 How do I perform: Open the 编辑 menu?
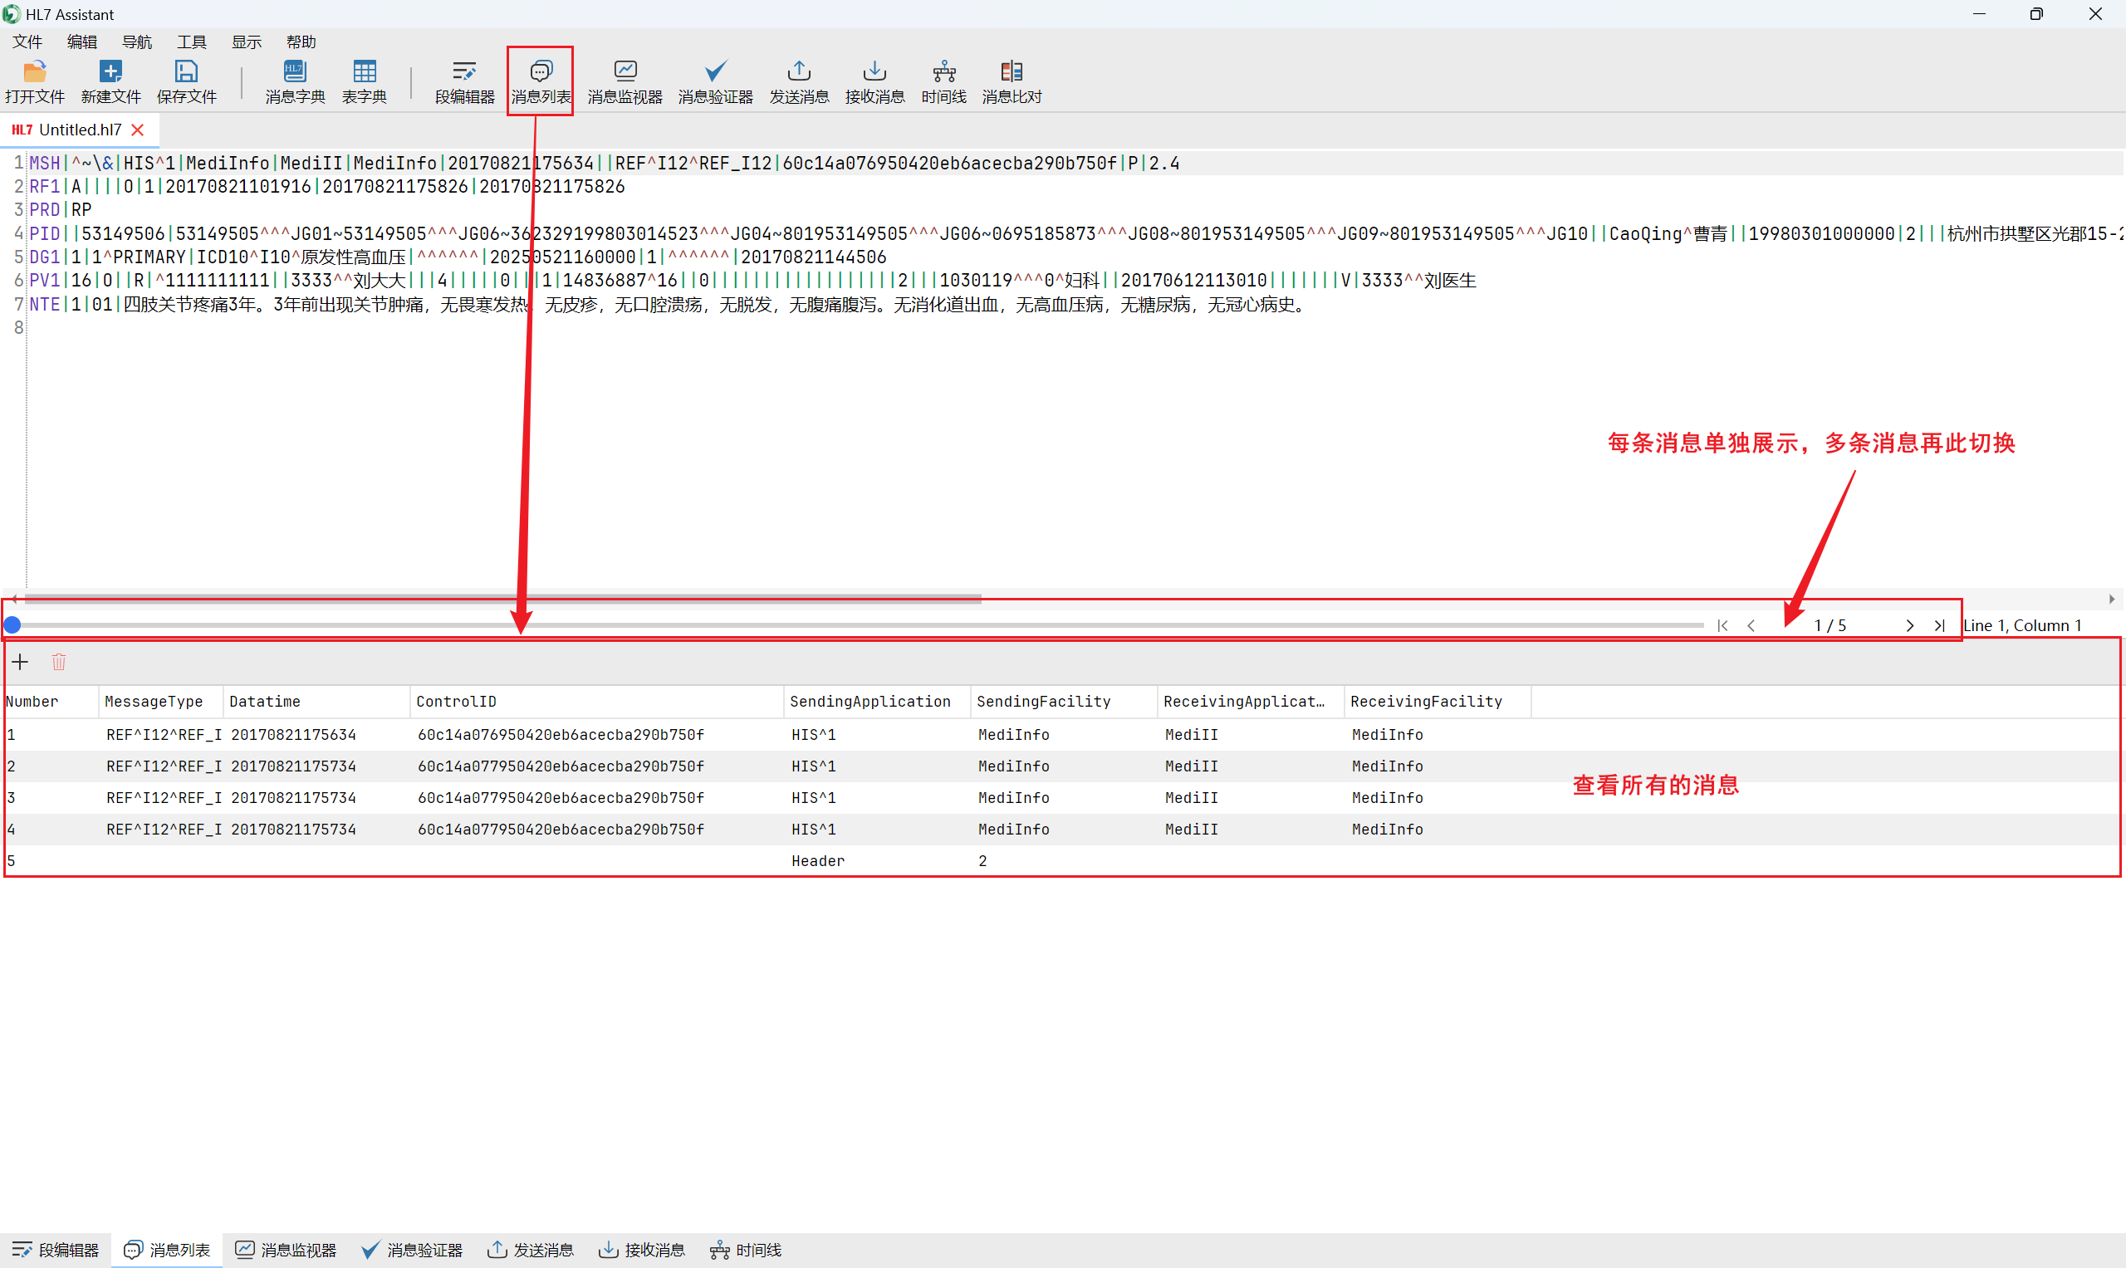(82, 42)
